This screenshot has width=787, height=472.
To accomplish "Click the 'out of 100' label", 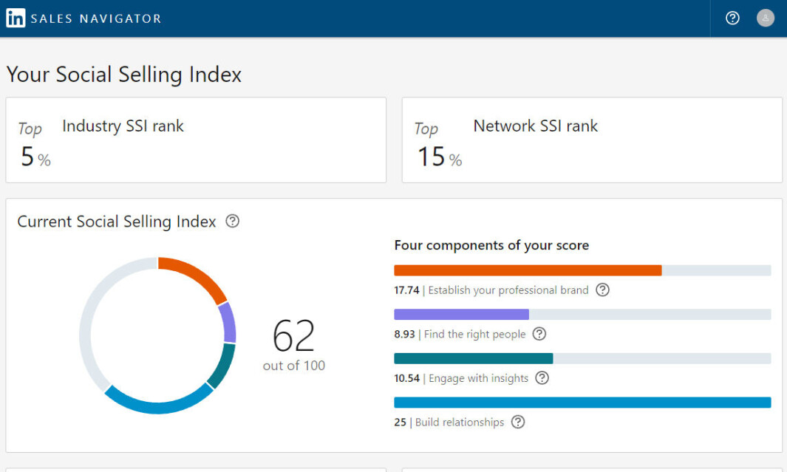I will pyautogui.click(x=294, y=365).
